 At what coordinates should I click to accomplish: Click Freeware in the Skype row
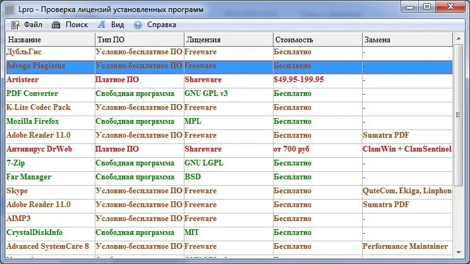point(200,191)
